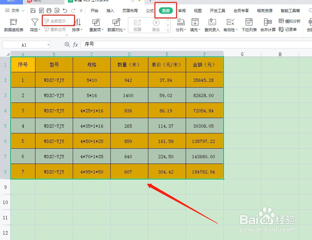312x240 pixels.
Task: Select column header G
Action: pyautogui.click(x=242, y=54)
